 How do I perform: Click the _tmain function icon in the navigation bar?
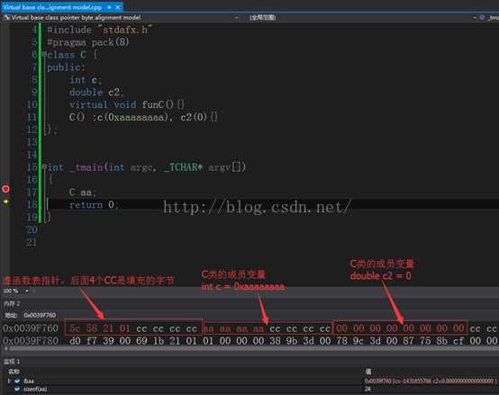pyautogui.click(x=483, y=17)
